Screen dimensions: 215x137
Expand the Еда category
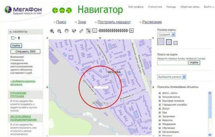(x=160, y=112)
